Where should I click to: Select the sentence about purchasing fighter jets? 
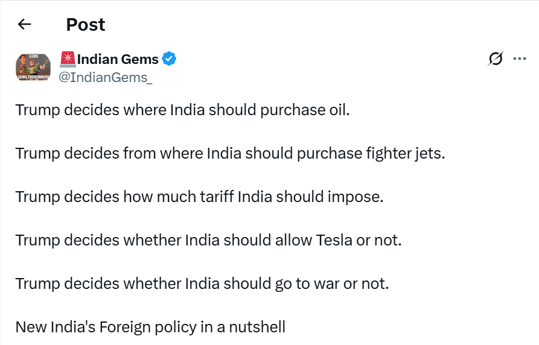230,154
